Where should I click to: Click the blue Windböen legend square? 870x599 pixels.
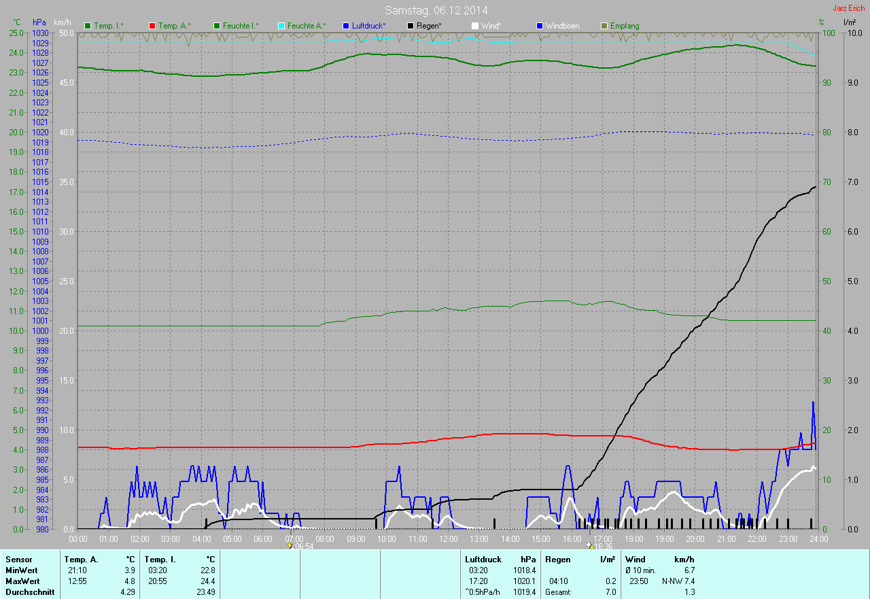pyautogui.click(x=540, y=26)
